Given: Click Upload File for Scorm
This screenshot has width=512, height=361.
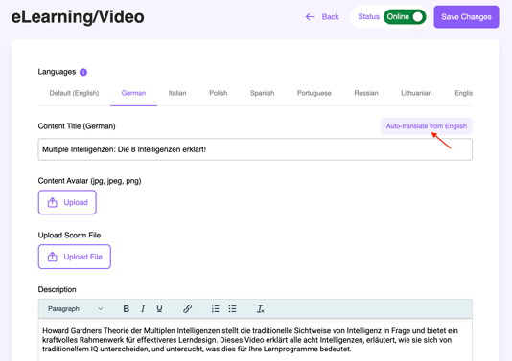Looking at the screenshot, I should (75, 257).
